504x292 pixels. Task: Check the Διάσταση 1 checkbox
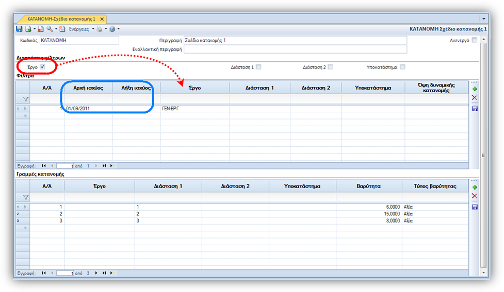coord(258,67)
